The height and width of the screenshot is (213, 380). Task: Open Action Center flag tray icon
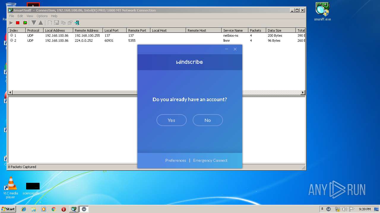tap(352, 209)
